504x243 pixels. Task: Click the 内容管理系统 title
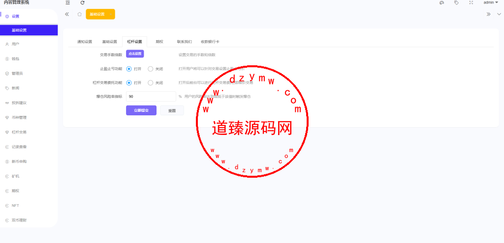click(x=16, y=2)
